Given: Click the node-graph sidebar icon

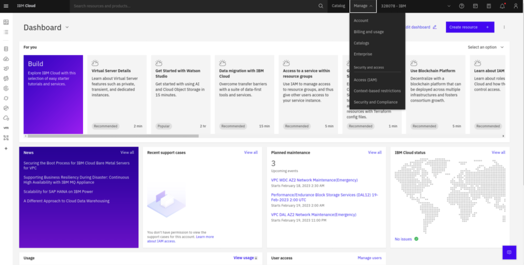Looking at the screenshot, I should (x=6, y=138).
